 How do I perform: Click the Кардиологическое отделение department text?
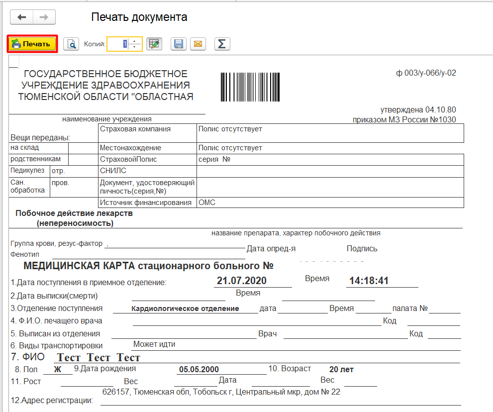pyautogui.click(x=185, y=309)
